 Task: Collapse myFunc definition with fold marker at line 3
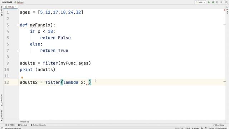tap(18, 25)
